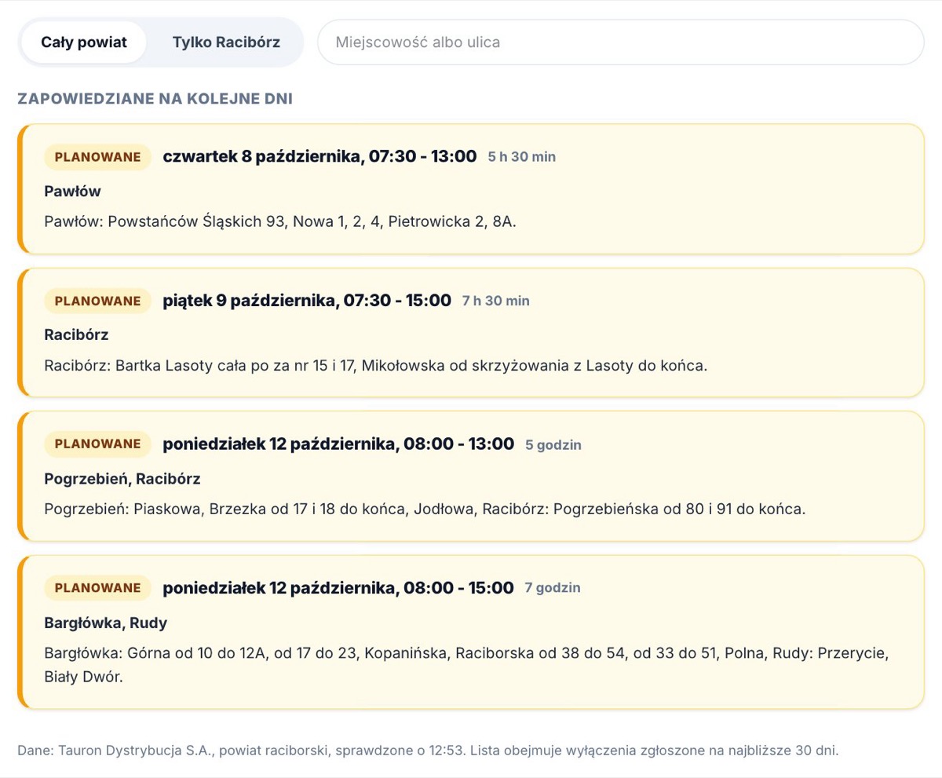This screenshot has width=942, height=778.
Task: Click the 'Zapowiedziane na kolejne dni' heading
Action: [x=155, y=100]
